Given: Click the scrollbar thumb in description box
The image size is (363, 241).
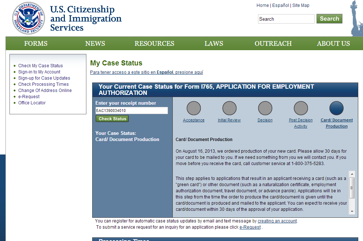Looking at the screenshot, I should click(352, 188).
